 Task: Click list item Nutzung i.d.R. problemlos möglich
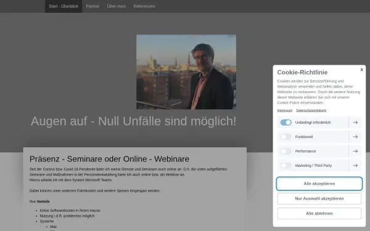67,216
